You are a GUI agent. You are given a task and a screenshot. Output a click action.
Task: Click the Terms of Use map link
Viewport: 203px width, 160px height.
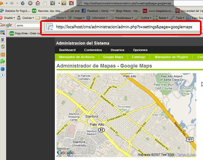(186, 155)
